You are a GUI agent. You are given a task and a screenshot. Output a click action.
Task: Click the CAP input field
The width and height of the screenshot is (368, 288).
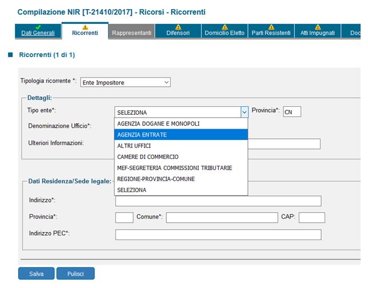pyautogui.click(x=311, y=218)
